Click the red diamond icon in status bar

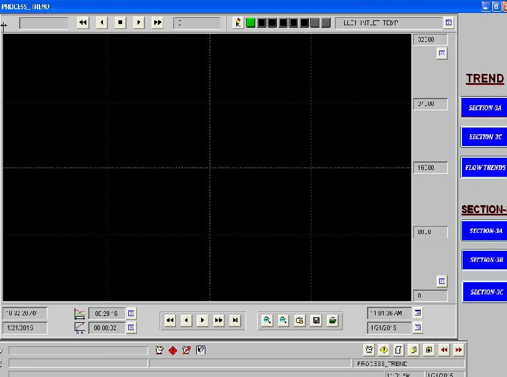173,351
